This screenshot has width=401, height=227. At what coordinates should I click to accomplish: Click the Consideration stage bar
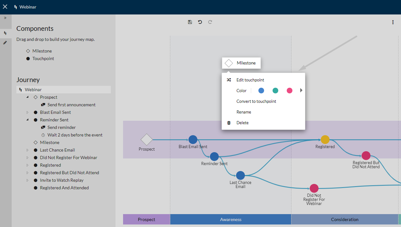tap(345, 219)
